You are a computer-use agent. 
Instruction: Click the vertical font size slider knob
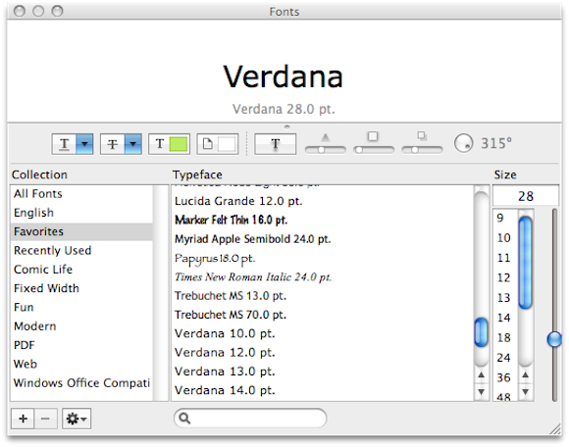click(x=554, y=339)
